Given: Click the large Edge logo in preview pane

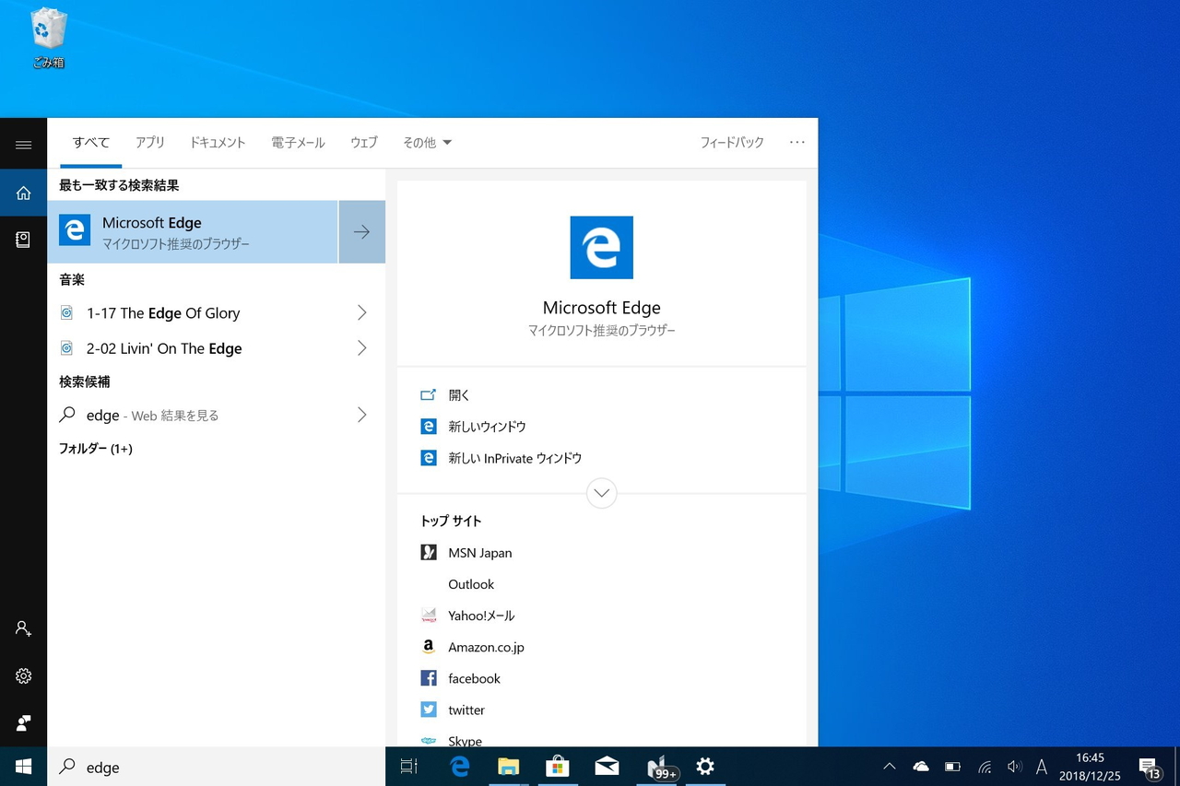Looking at the screenshot, I should click(602, 247).
